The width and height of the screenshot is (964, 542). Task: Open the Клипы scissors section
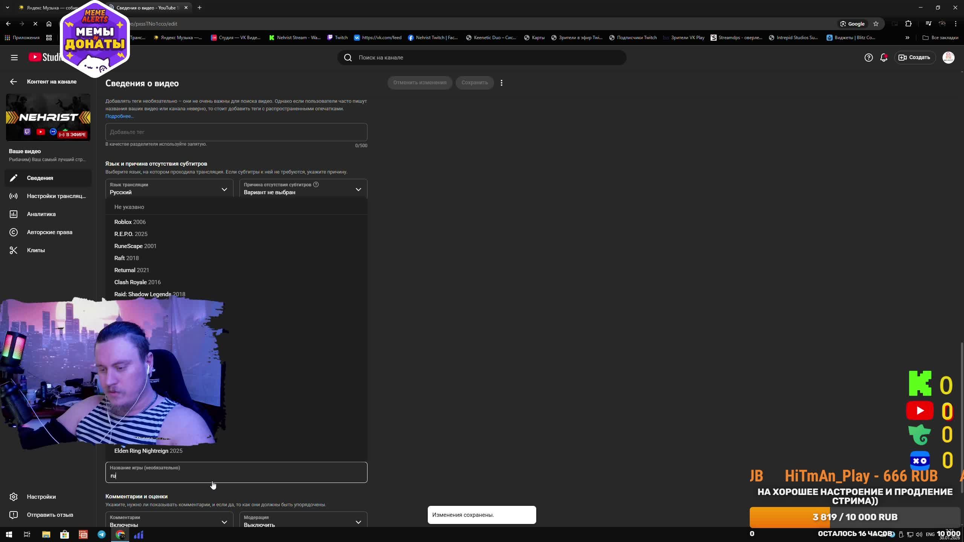tap(36, 250)
